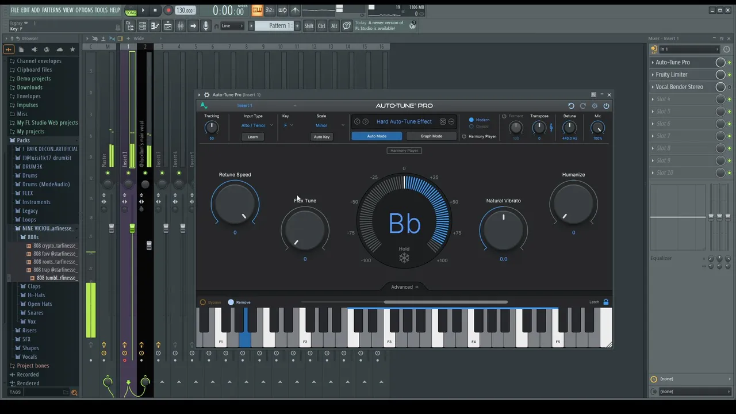Open the EDIT menu
Viewport: 736px width, 414px height.
point(25,10)
